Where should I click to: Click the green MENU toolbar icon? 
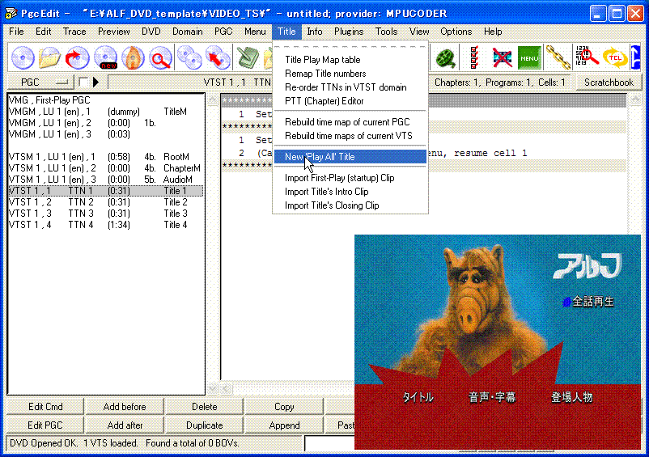point(529,57)
